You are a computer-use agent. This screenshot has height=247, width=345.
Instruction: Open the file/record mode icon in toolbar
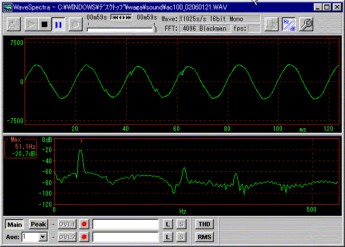point(13,24)
